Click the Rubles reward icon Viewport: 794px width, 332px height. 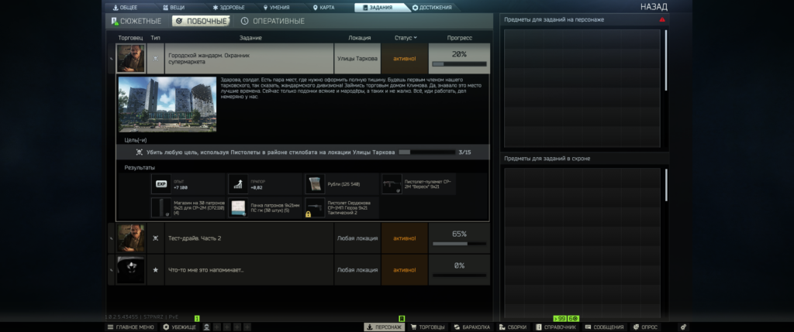click(x=314, y=184)
